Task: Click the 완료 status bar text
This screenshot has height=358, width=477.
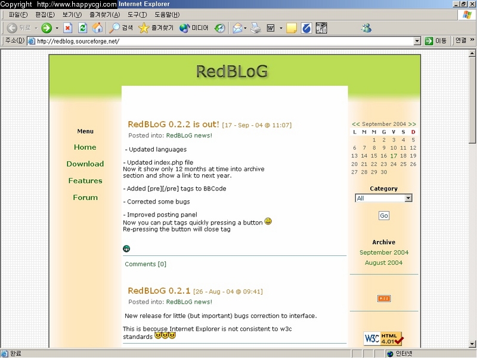Action: coord(16,353)
